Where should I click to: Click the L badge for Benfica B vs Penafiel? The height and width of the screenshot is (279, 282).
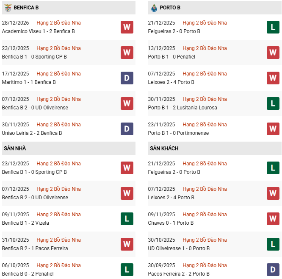(127, 270)
